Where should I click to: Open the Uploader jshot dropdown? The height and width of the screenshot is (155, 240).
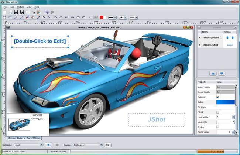tap(28, 145)
